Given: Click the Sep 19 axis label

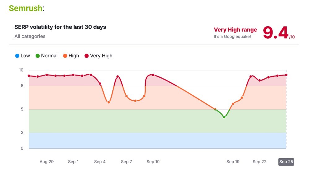Looking at the screenshot, I should tap(233, 162).
